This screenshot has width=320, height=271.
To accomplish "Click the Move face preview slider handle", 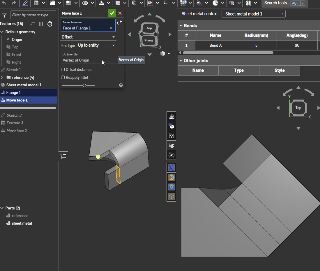I will point(84,85).
